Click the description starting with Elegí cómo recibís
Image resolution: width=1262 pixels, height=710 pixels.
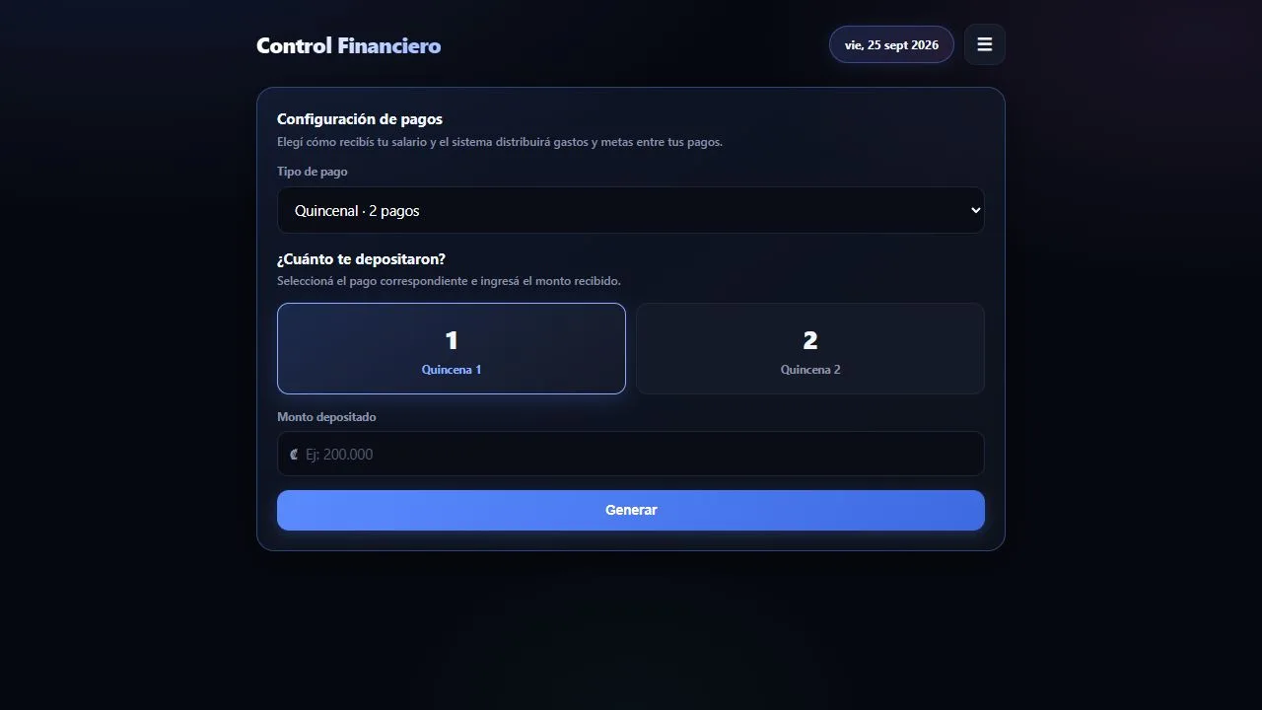pyautogui.click(x=500, y=142)
